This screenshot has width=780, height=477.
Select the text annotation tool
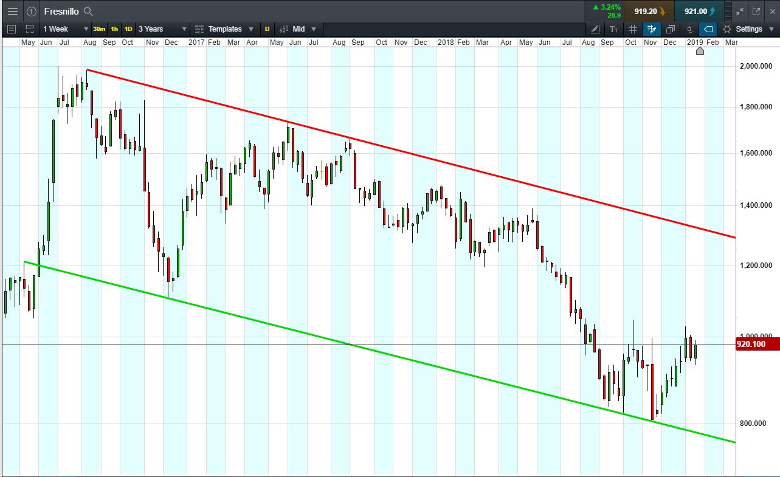pyautogui.click(x=614, y=29)
